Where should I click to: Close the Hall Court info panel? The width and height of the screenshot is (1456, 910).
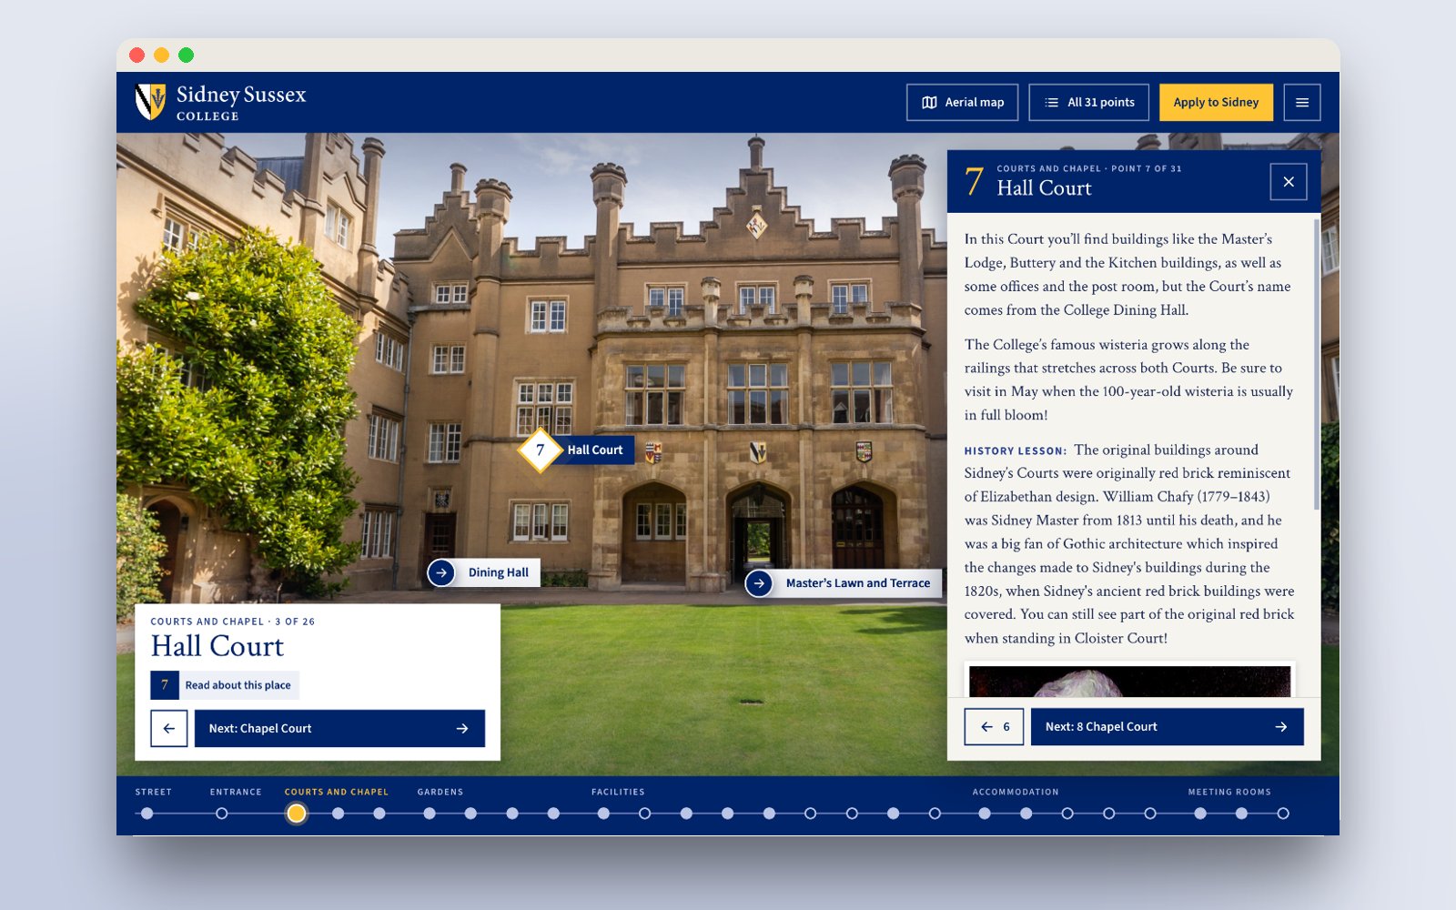click(x=1289, y=182)
